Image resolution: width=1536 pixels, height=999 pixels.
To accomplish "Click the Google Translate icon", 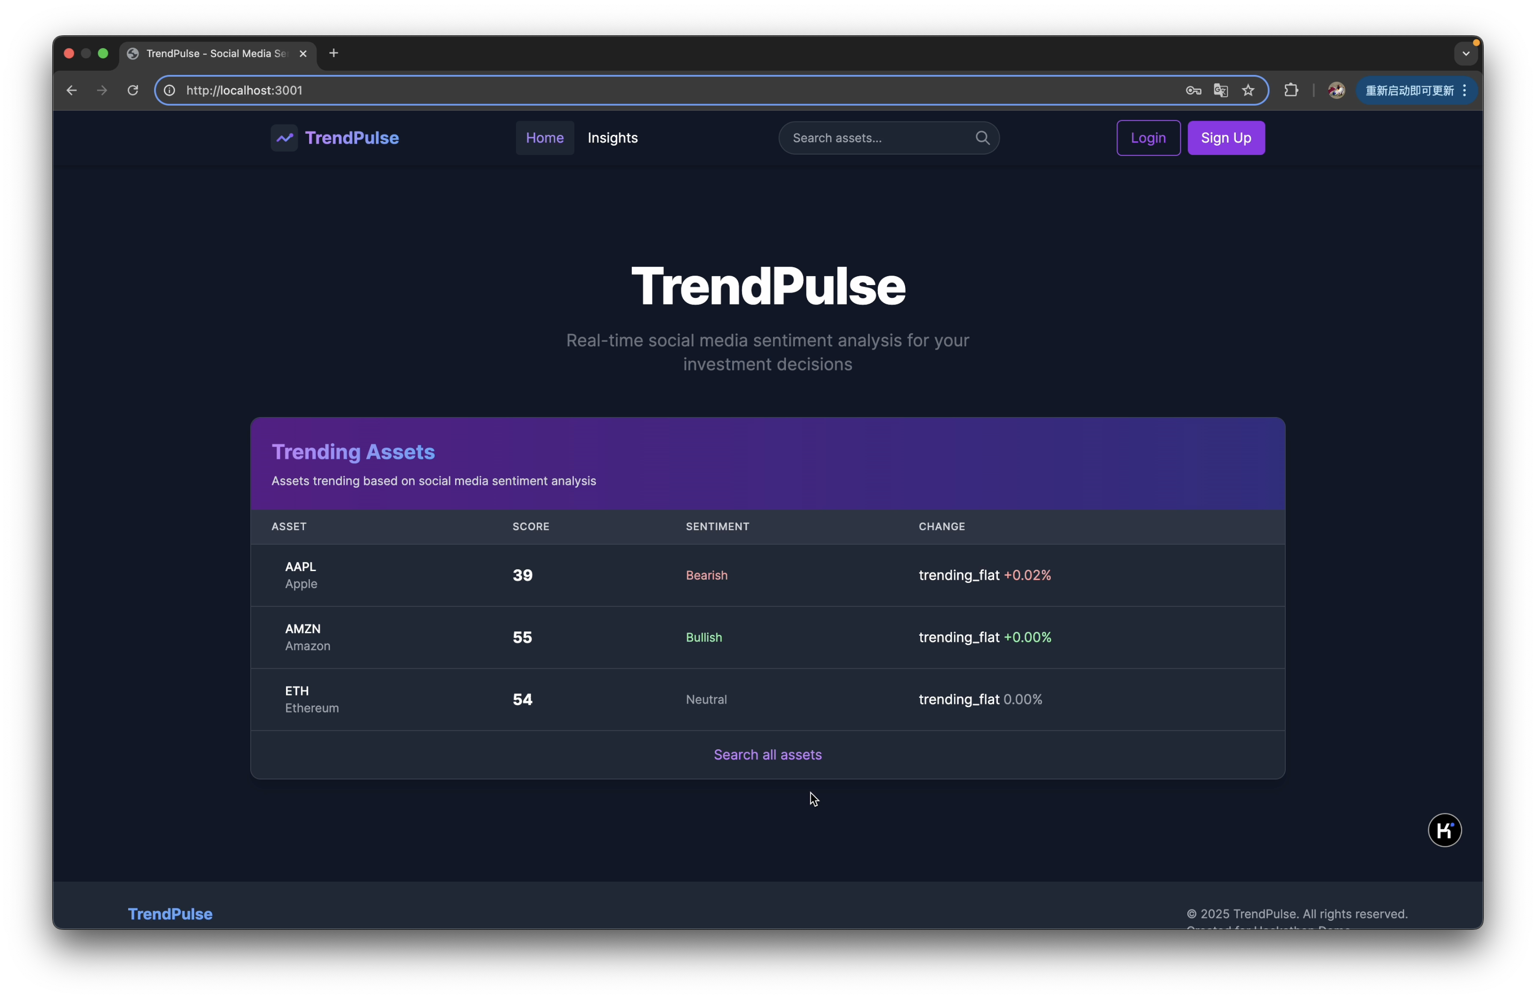I will pyautogui.click(x=1220, y=90).
